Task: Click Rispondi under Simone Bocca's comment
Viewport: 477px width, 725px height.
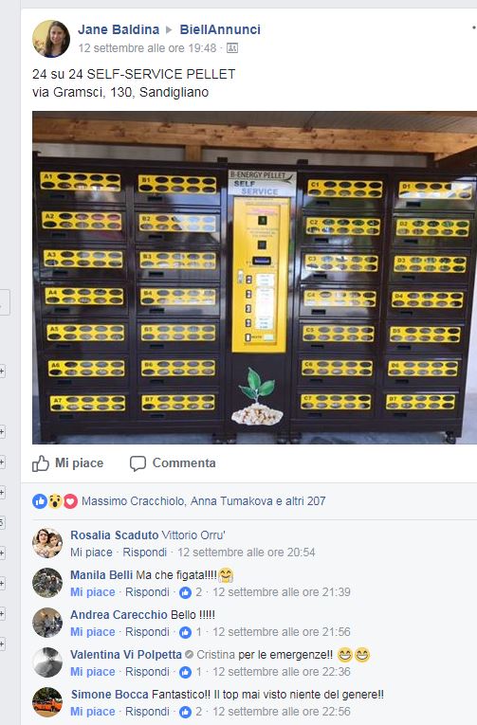Action: coord(147,712)
